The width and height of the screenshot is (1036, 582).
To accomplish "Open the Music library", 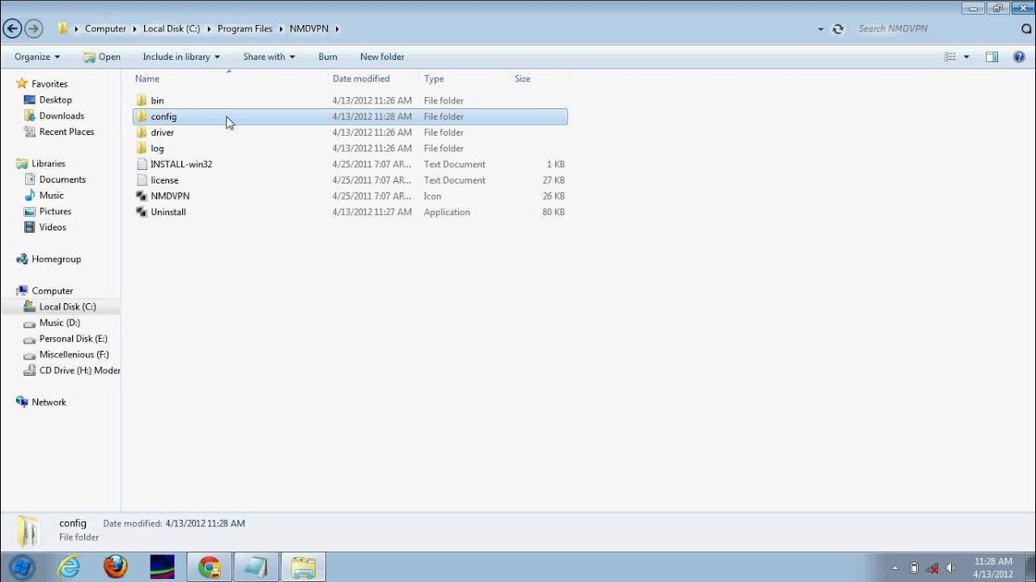I will pos(52,195).
